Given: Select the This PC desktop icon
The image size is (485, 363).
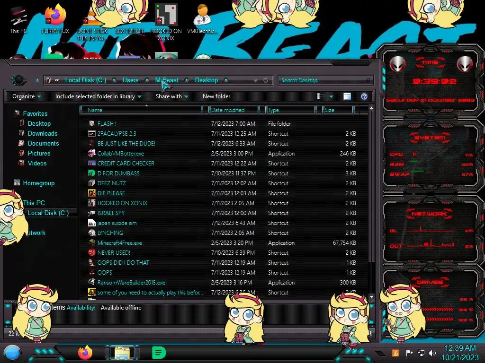Looking at the screenshot, I should point(18,19).
